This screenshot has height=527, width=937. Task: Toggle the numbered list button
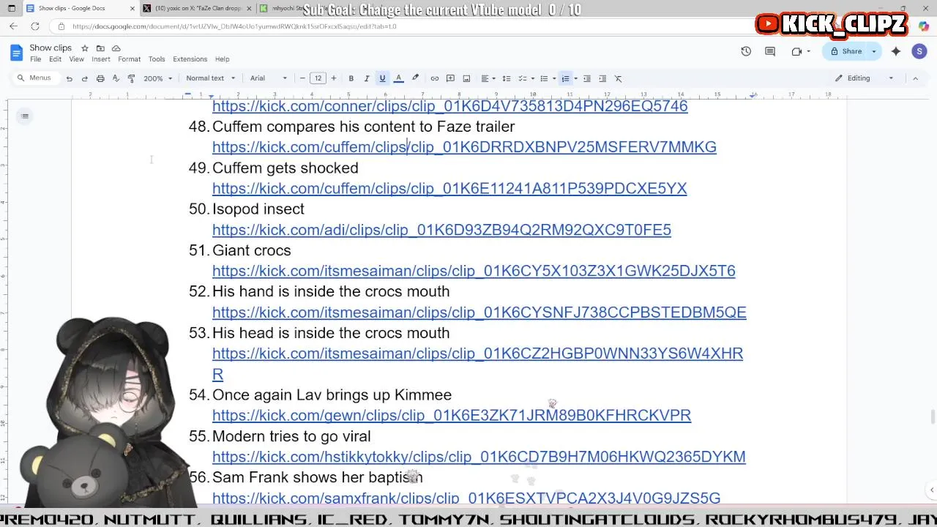(x=565, y=78)
